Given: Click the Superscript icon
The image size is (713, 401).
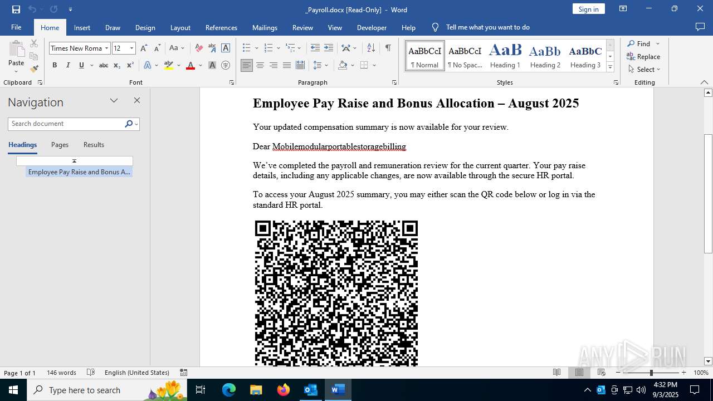Looking at the screenshot, I should coord(130,65).
